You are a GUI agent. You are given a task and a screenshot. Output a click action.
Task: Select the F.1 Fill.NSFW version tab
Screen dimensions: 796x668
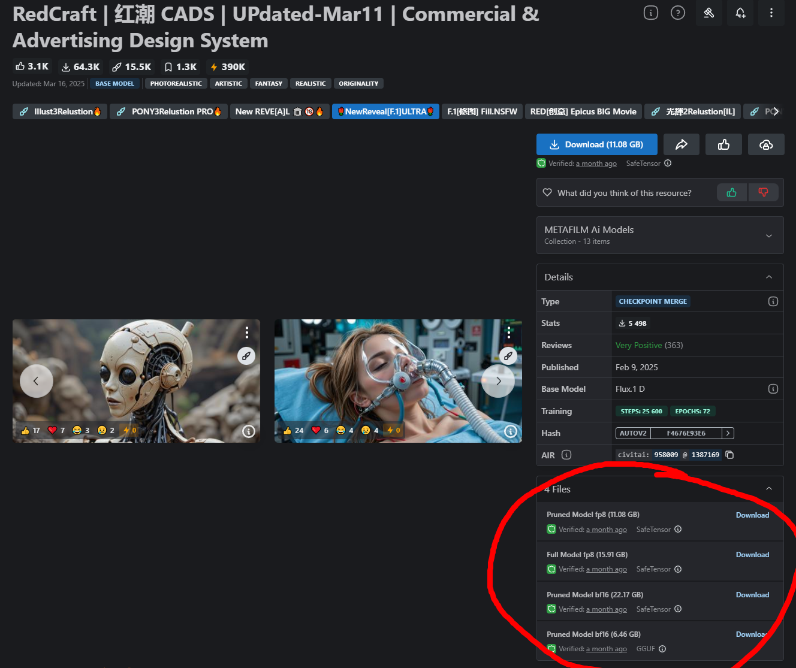coord(482,111)
